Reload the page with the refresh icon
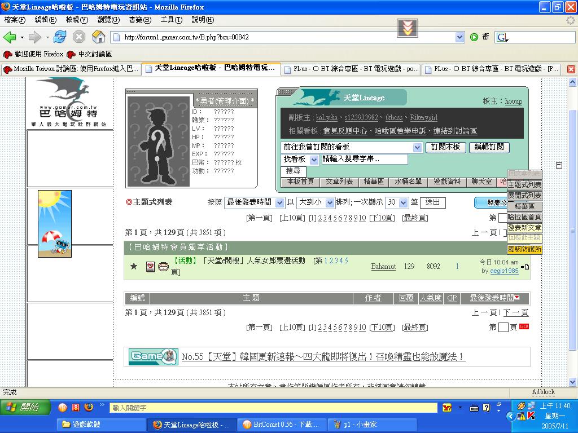Screen dimensions: 578x433 (x=60, y=37)
